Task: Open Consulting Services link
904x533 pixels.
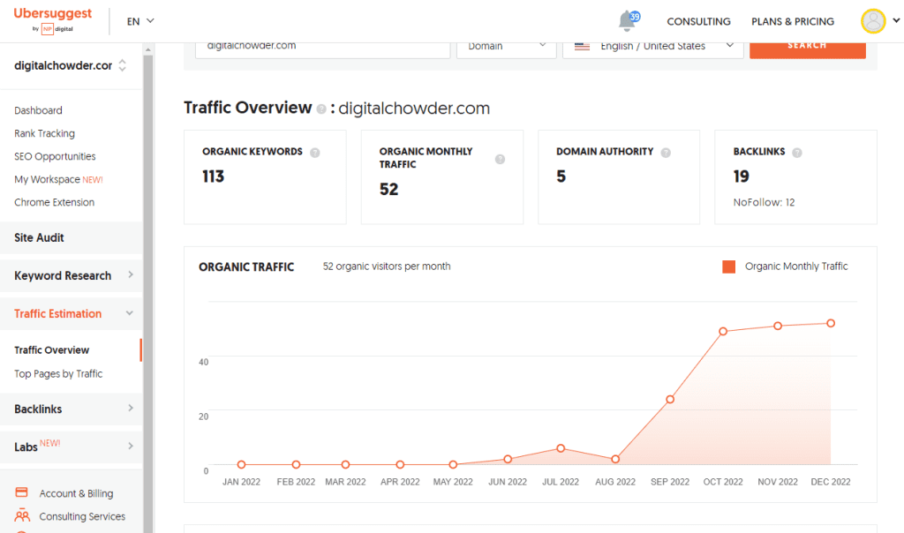Action: coord(82,516)
